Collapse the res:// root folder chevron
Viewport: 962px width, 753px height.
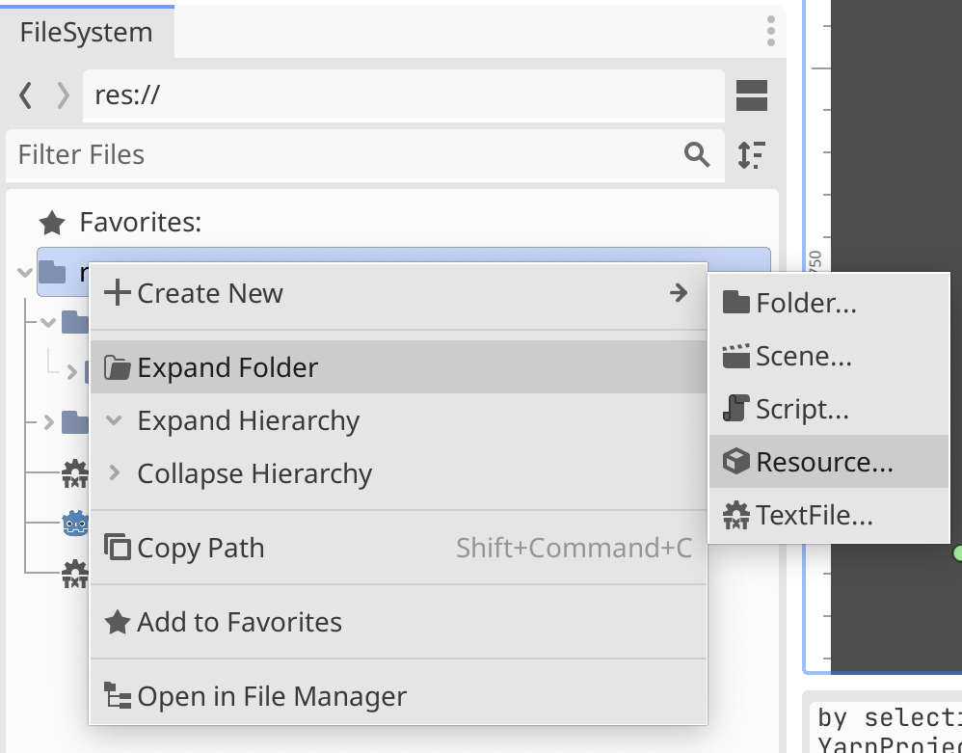[24, 273]
